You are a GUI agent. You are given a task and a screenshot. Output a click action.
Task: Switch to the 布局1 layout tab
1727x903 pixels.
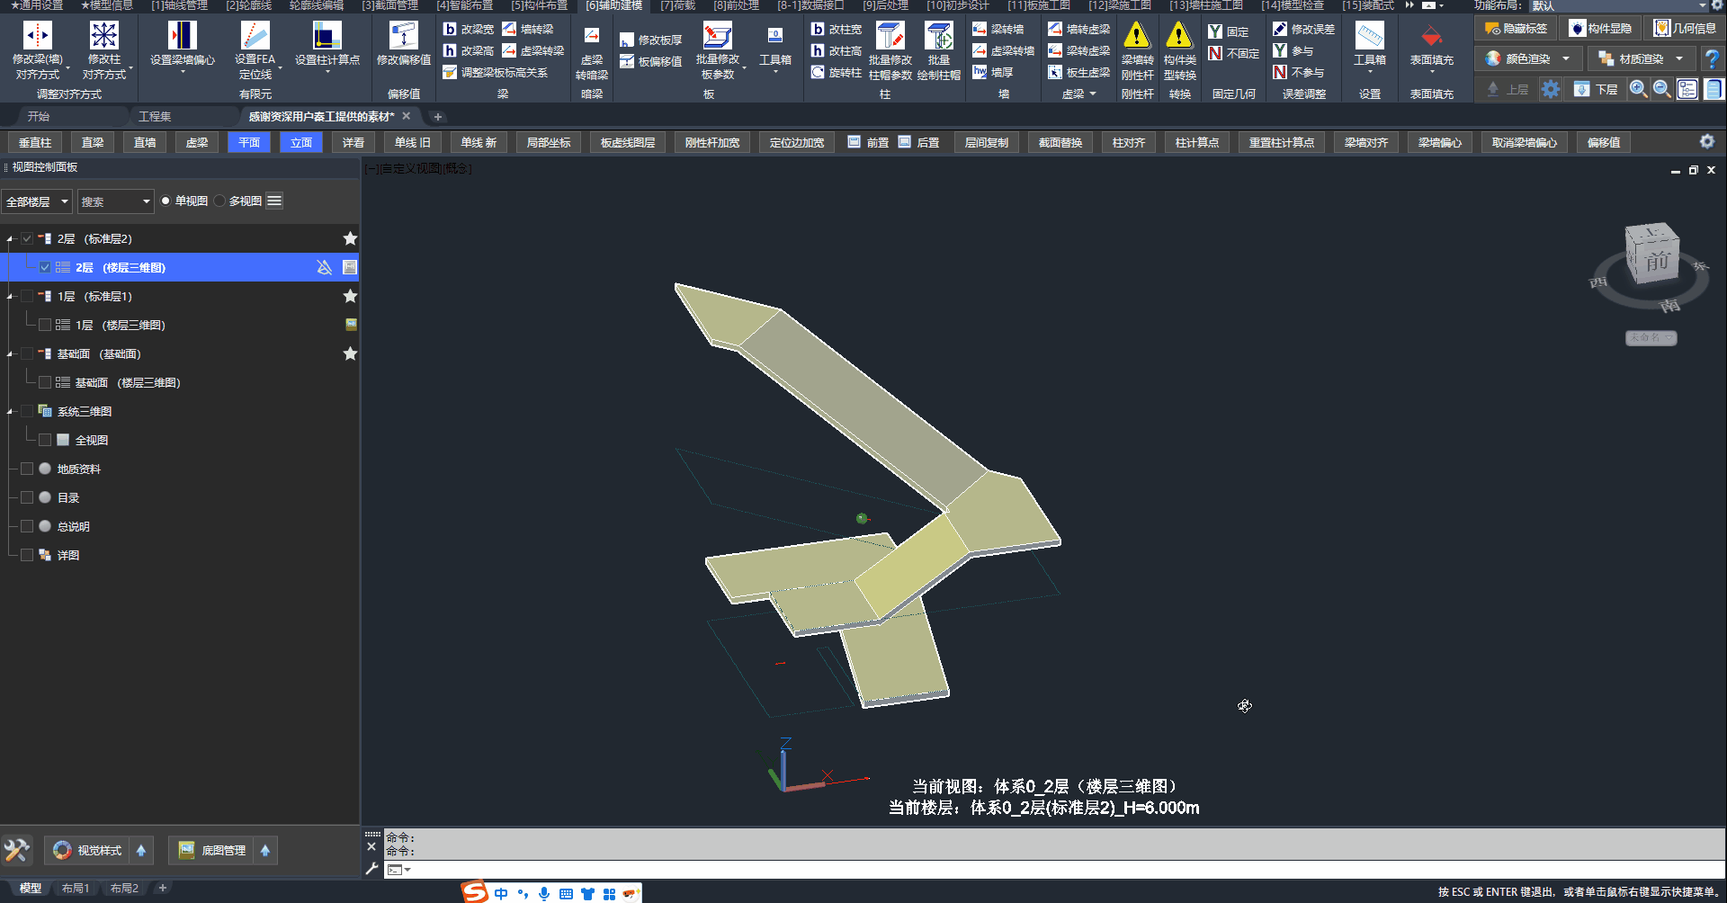(x=76, y=888)
